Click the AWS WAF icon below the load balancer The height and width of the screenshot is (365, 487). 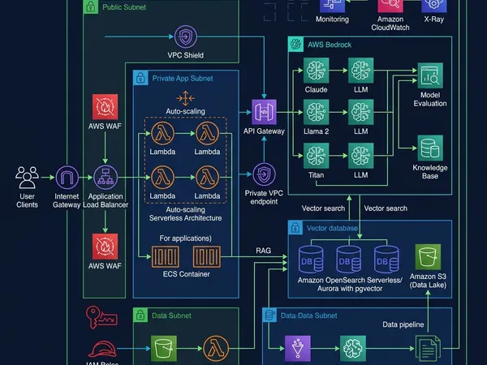pos(105,247)
